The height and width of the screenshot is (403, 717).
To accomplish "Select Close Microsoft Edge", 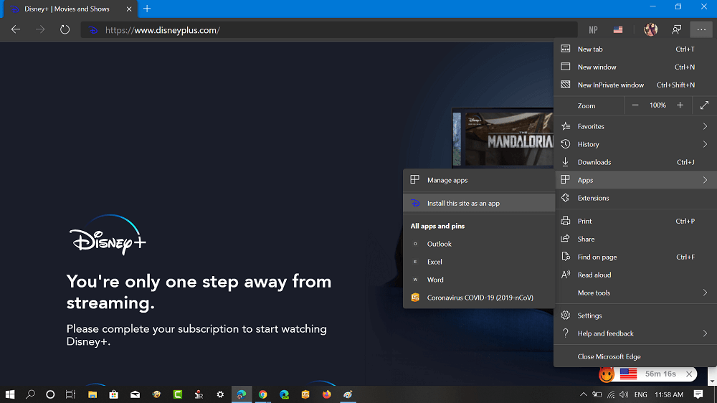I will (635, 356).
